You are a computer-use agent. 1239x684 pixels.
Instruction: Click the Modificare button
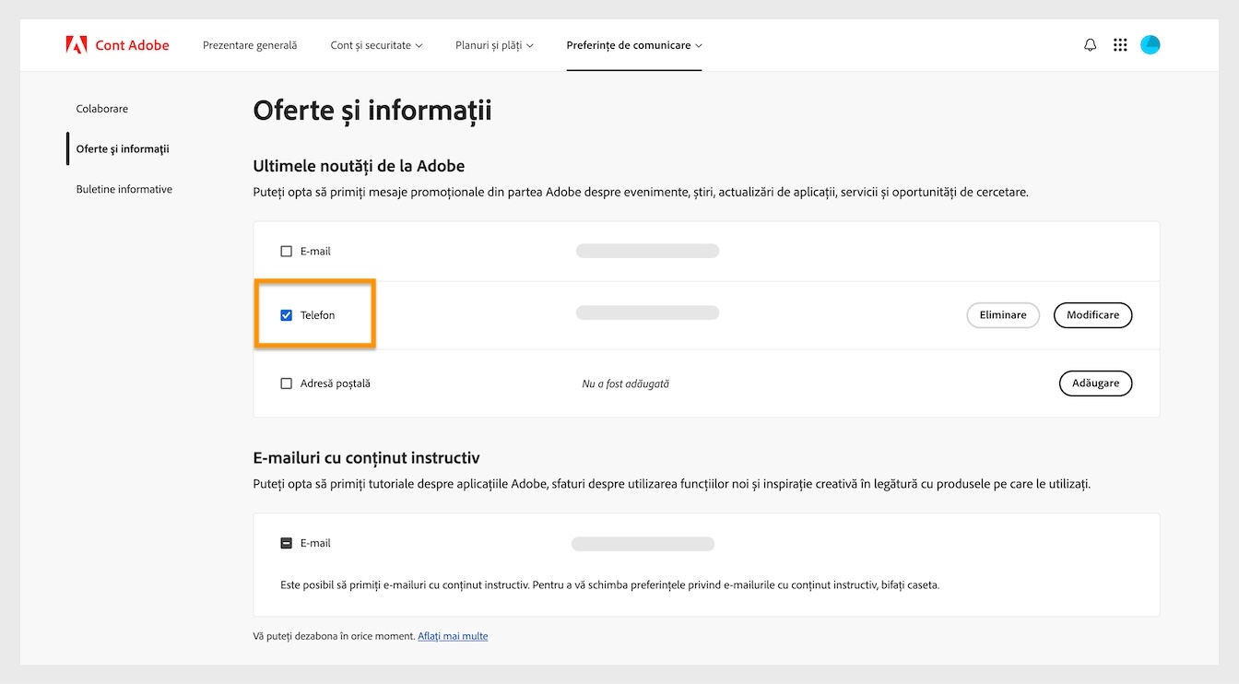1092,314
